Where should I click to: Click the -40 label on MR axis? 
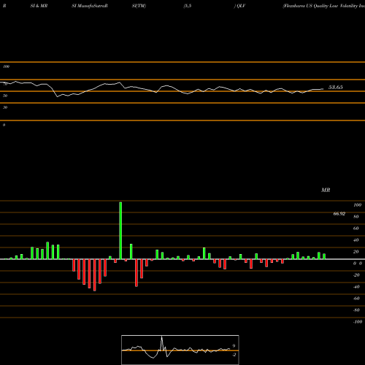pos(356,287)
